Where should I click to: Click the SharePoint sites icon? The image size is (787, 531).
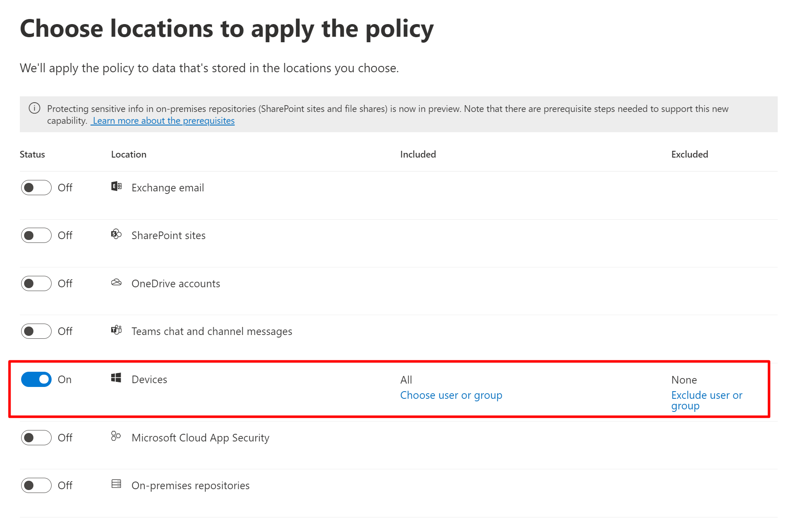[116, 234]
